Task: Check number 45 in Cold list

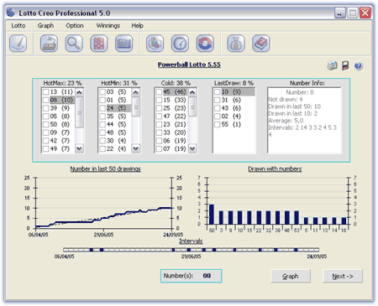Action: (159, 92)
